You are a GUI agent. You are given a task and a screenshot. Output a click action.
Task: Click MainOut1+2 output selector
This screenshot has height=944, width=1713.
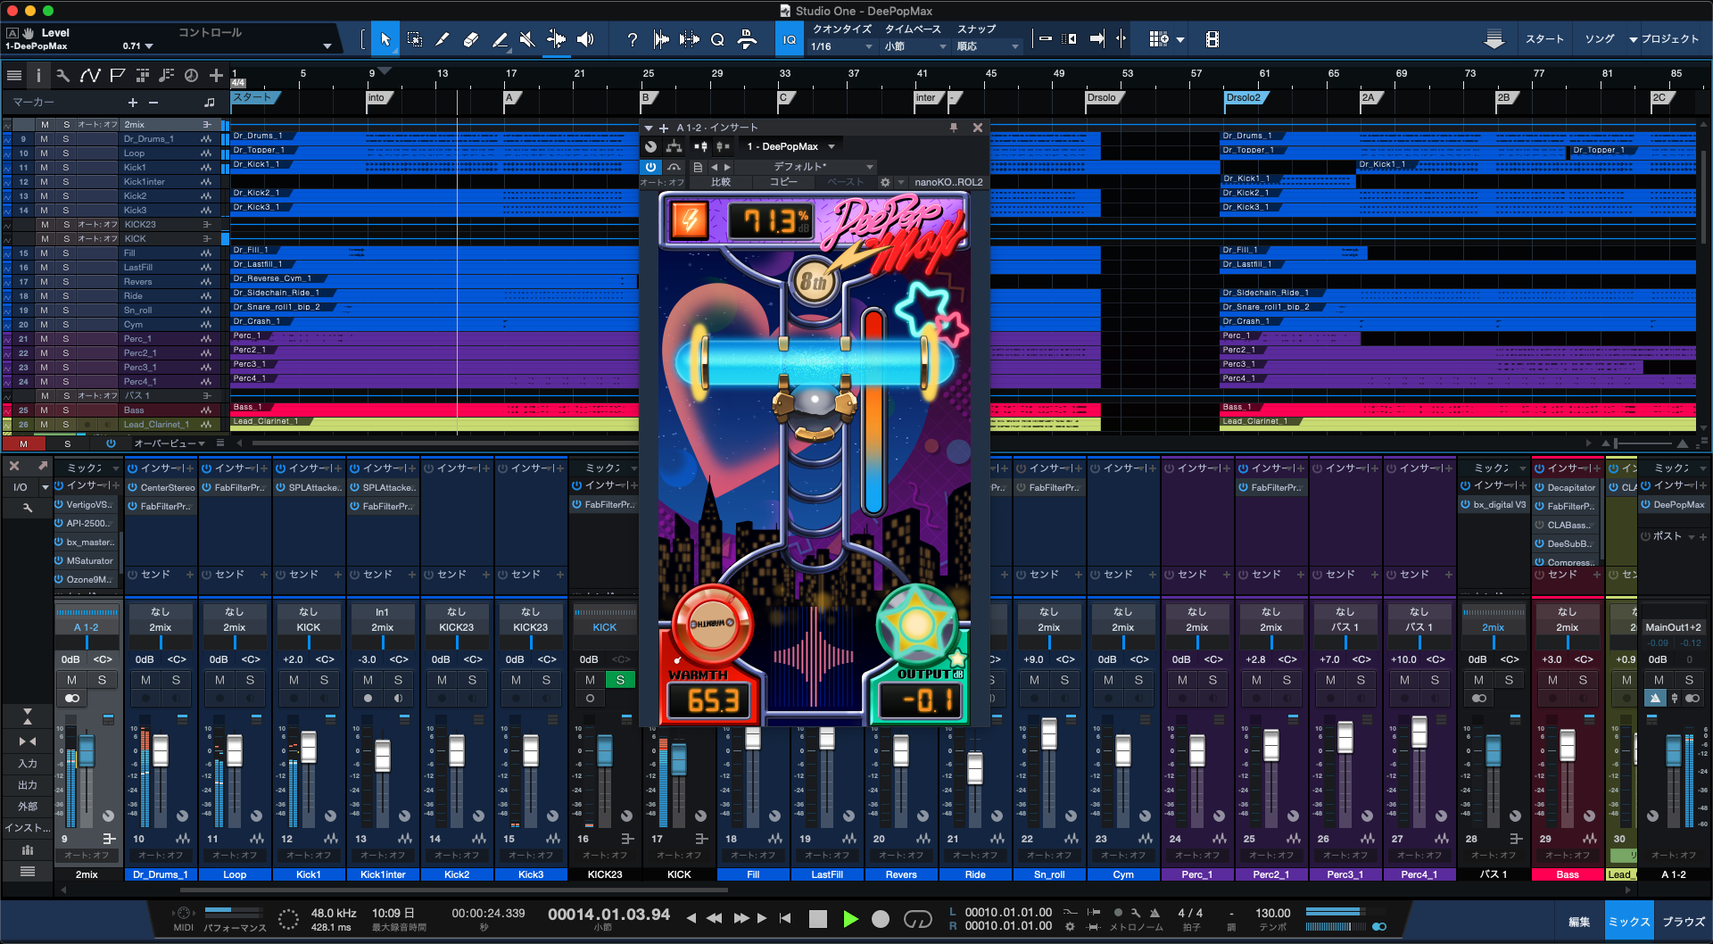[1674, 627]
